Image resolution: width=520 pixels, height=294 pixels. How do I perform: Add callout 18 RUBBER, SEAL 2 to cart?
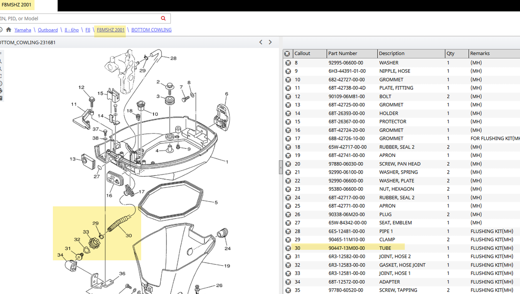point(288,147)
